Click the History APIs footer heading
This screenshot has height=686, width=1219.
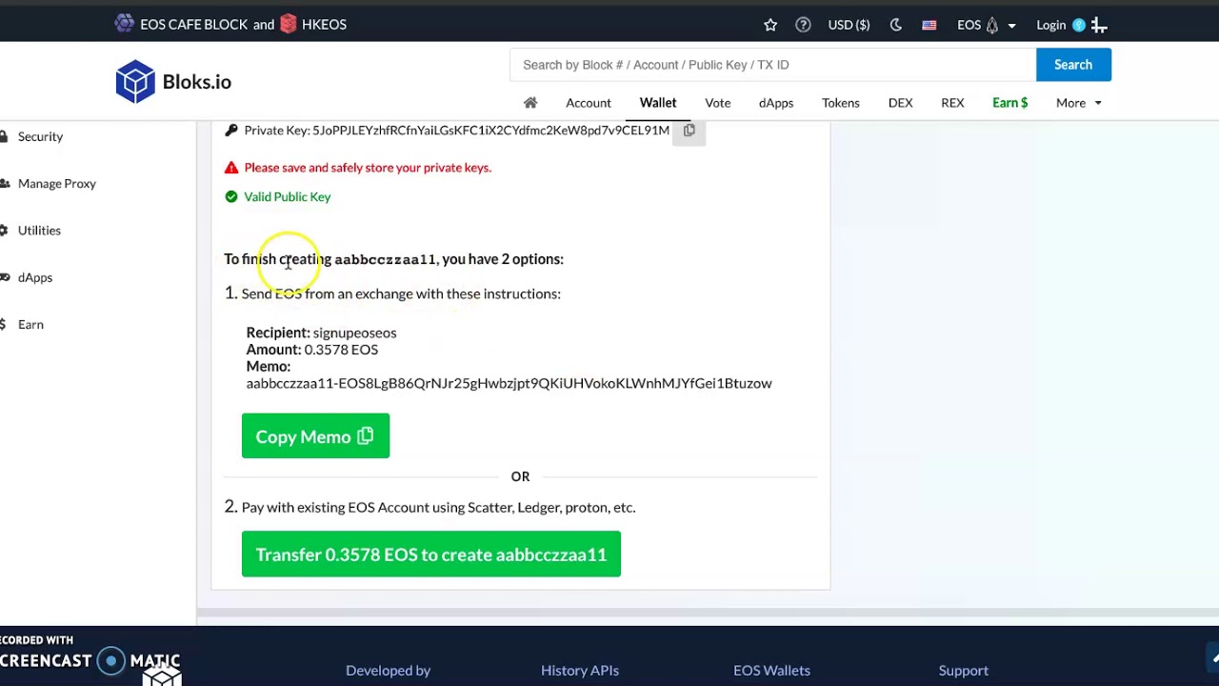tap(580, 671)
